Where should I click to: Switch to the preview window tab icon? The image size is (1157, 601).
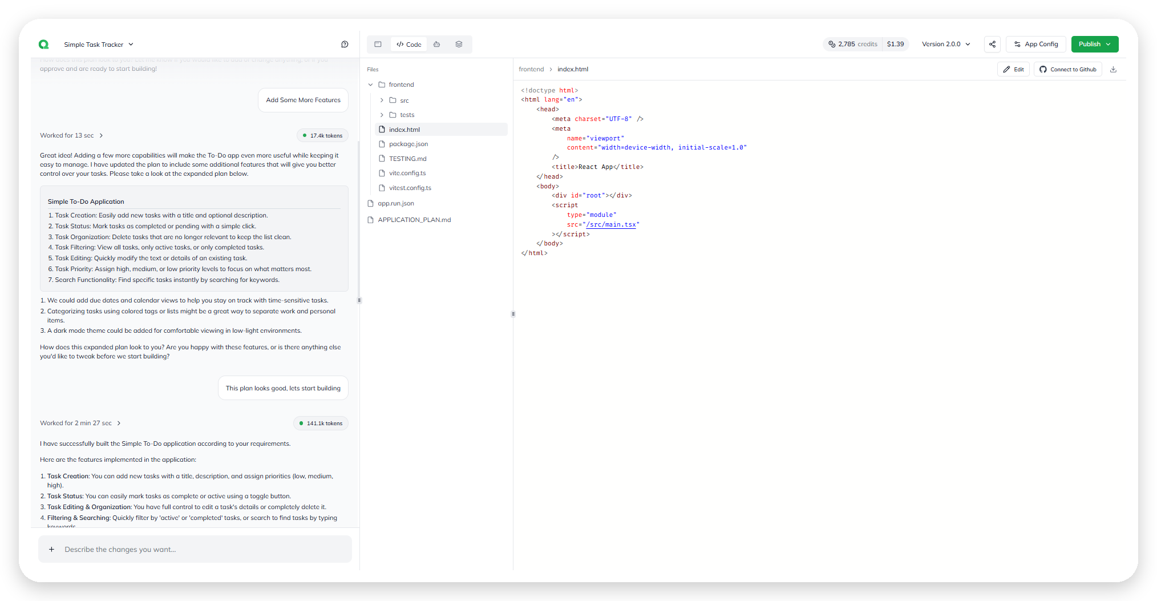[378, 44]
